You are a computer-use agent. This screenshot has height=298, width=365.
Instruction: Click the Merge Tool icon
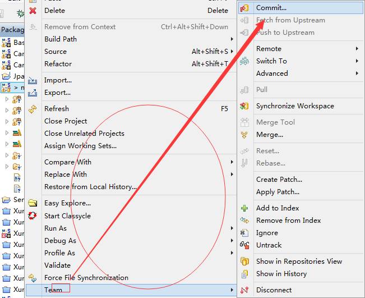coord(244,122)
